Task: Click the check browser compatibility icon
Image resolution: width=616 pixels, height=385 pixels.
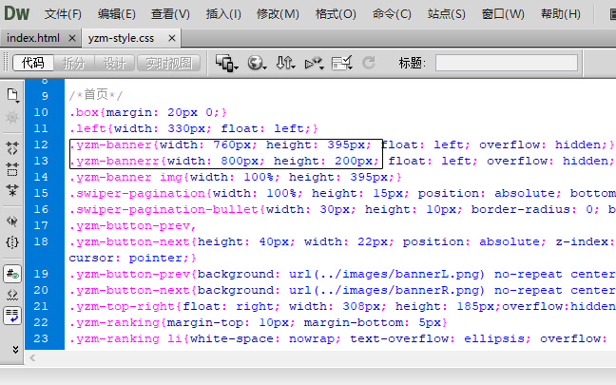Action: pyautogui.click(x=343, y=63)
